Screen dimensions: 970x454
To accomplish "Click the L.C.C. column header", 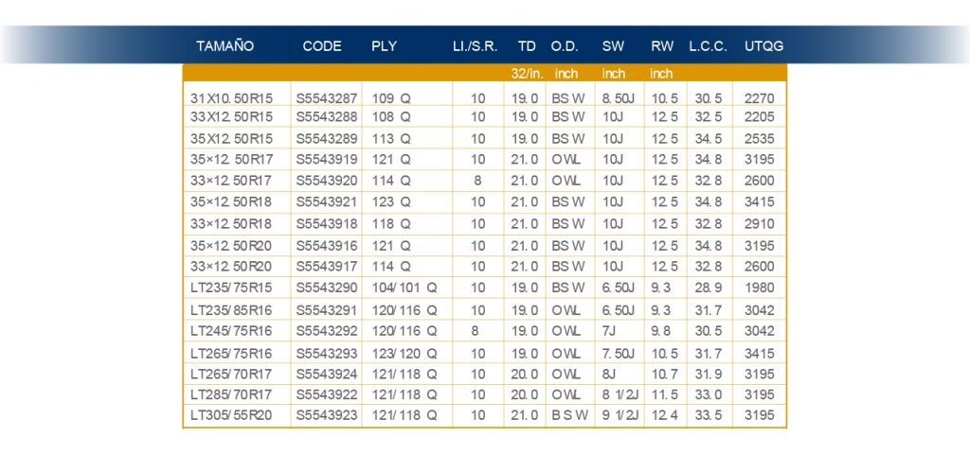I will [x=708, y=46].
